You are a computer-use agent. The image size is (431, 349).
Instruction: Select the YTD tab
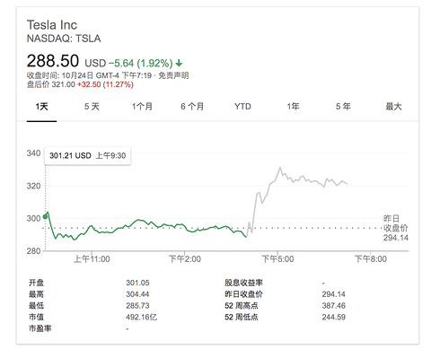point(242,107)
